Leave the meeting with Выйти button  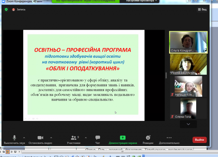[199, 140]
